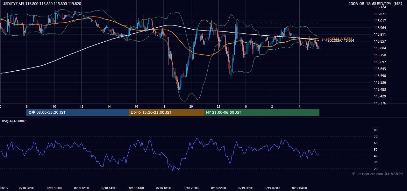Click the hour label 2 under the price chart
The height and width of the screenshot is (191, 407).
(x=272, y=106)
